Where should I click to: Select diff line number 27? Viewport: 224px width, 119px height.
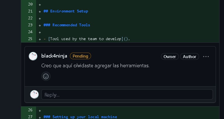[31, 117]
